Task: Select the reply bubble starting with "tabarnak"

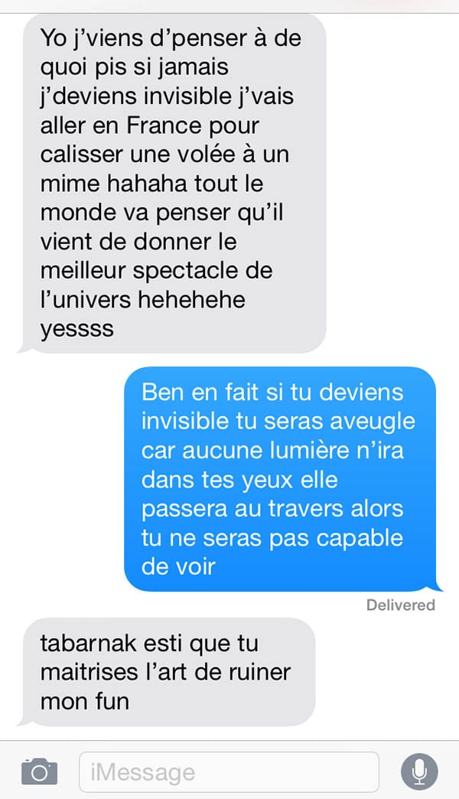Action: (169, 672)
